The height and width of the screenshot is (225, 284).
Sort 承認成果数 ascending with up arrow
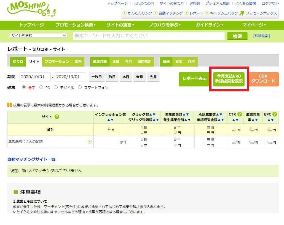click(218, 114)
